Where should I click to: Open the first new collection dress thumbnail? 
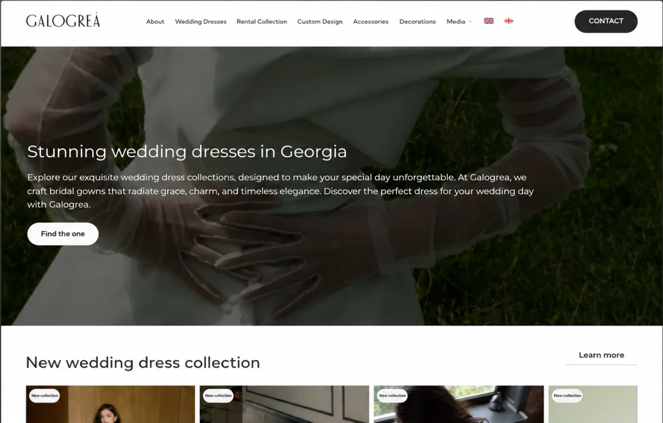[110, 404]
